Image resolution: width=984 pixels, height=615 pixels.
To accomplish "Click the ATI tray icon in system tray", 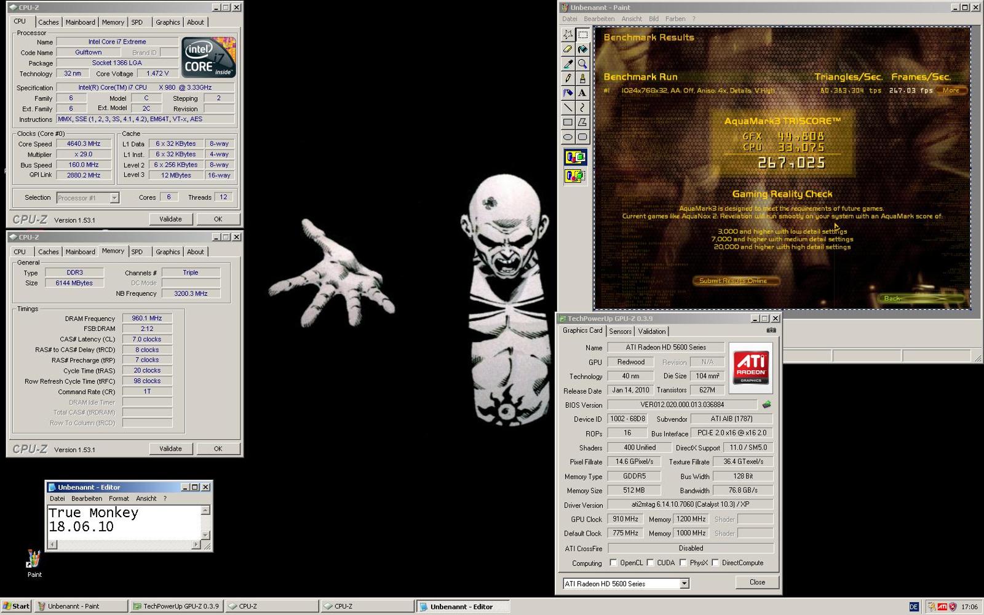I will 942,606.
